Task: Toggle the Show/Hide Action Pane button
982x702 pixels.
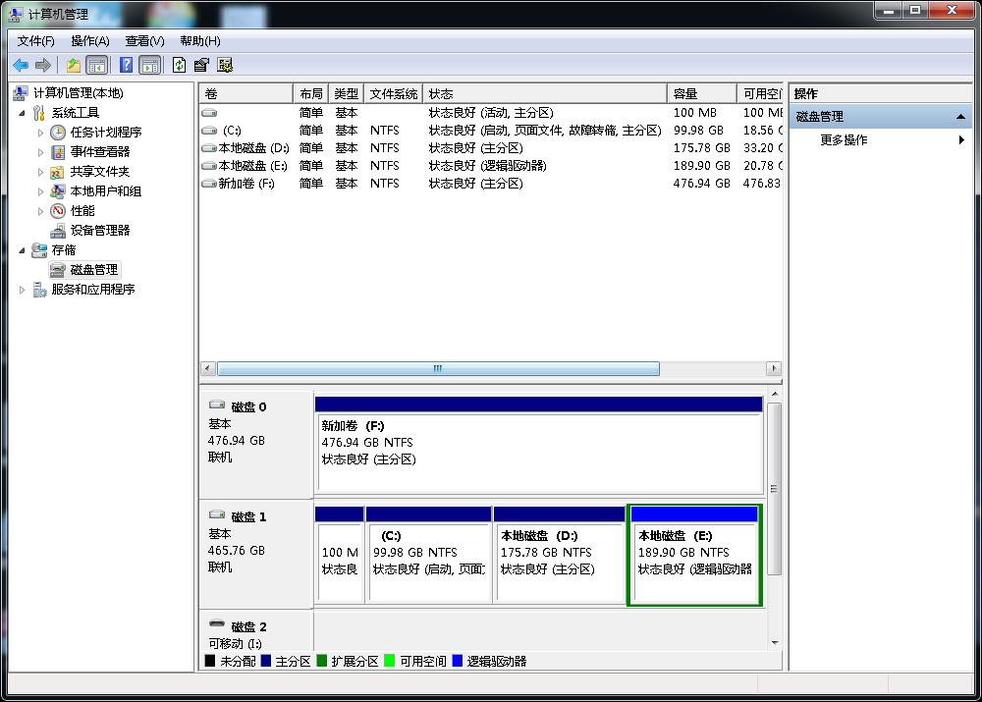Action: pyautogui.click(x=149, y=65)
